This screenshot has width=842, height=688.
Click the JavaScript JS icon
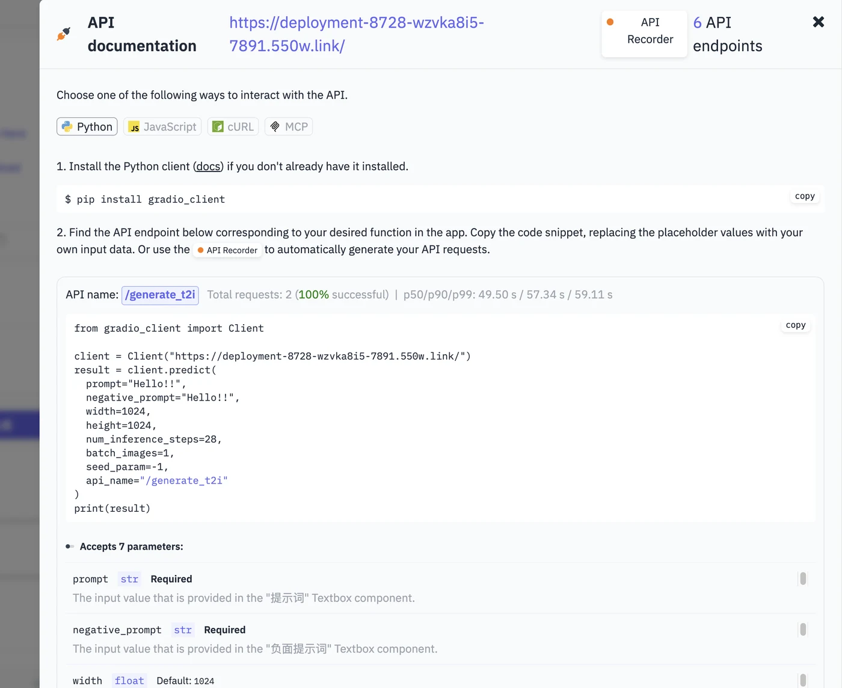click(134, 127)
